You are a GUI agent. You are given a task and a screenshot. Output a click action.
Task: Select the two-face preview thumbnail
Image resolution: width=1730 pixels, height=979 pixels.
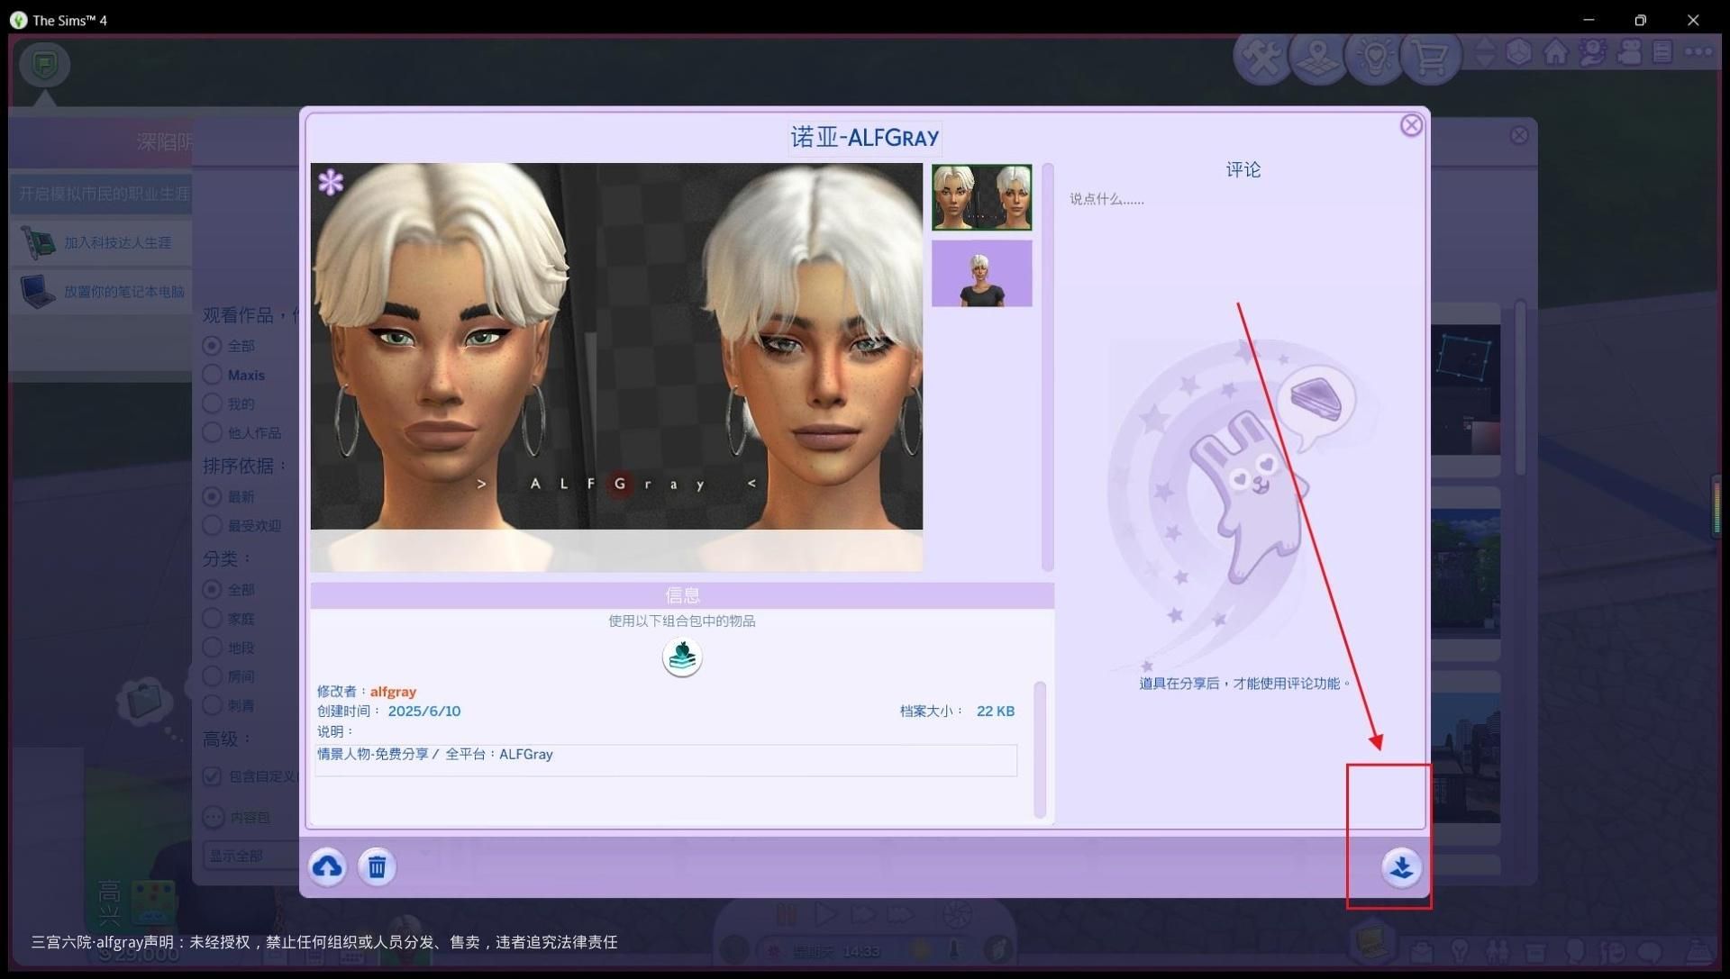[x=981, y=197]
